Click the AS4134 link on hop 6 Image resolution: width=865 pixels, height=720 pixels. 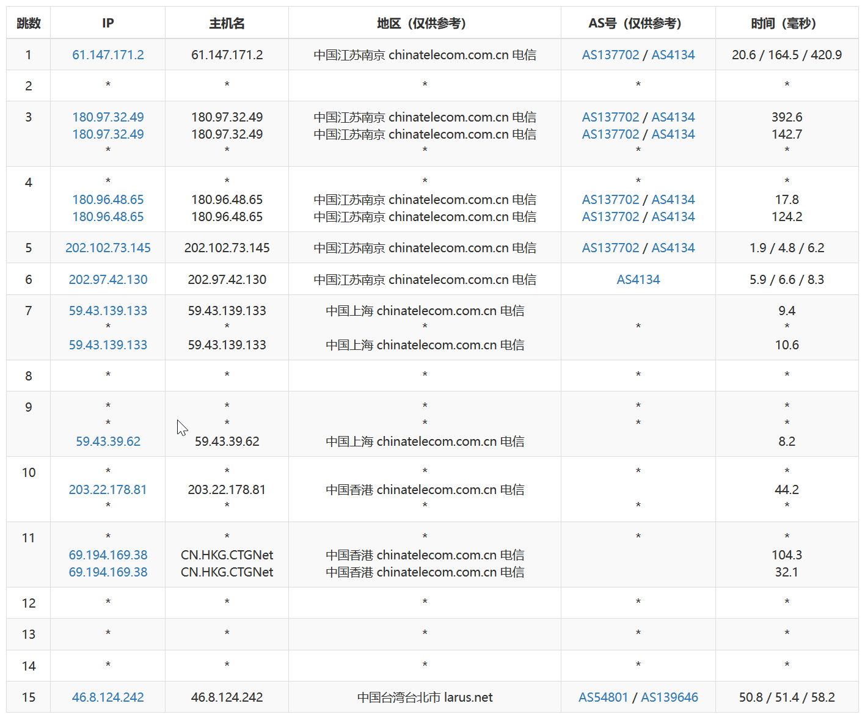(x=638, y=279)
